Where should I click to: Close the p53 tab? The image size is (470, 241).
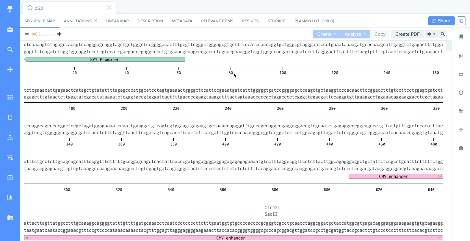click(x=109, y=8)
